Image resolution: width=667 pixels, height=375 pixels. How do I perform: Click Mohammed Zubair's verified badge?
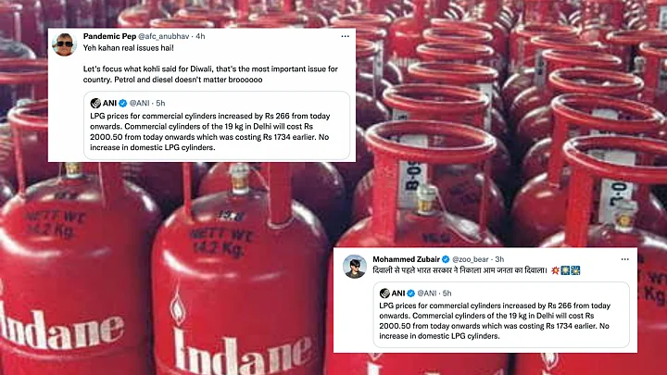(446, 259)
